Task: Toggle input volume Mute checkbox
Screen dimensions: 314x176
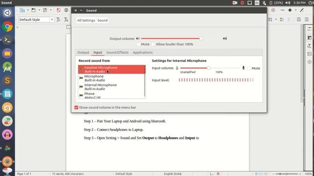Action: (249, 68)
